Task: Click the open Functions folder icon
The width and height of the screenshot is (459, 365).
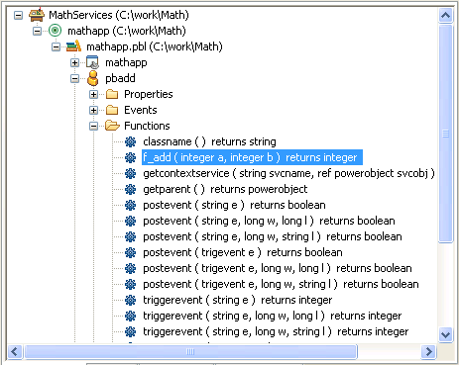Action: tap(112, 126)
